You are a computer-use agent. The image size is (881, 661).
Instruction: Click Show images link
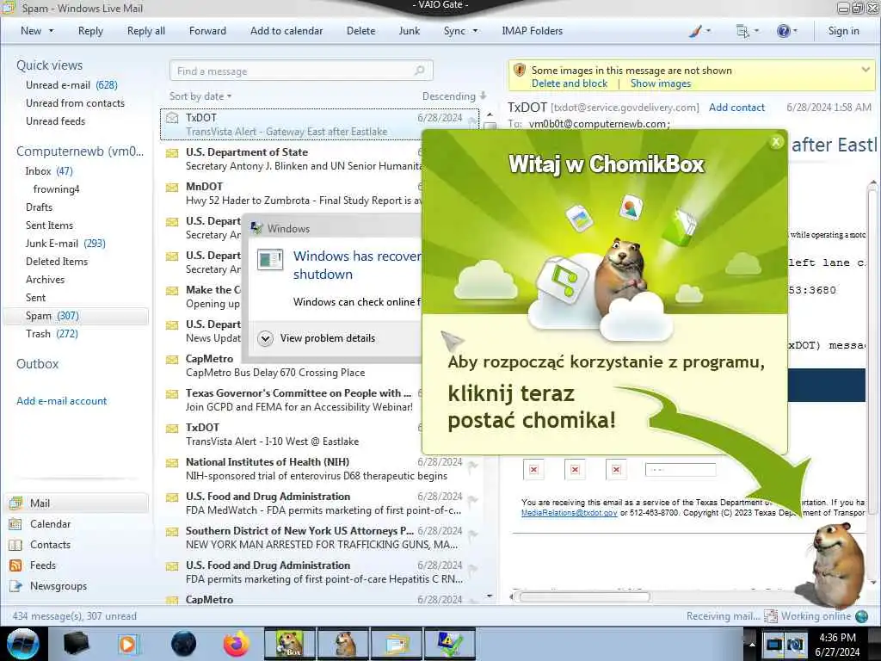coord(660,83)
